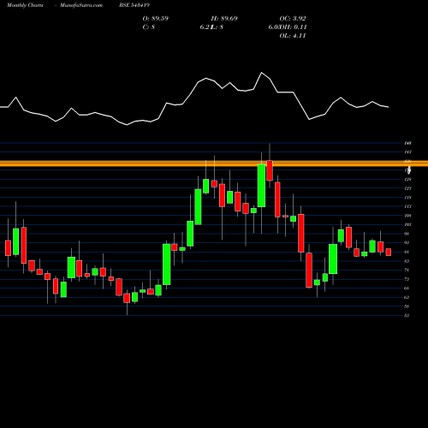Select the 'DH: 0.11' value

[x=294, y=27]
